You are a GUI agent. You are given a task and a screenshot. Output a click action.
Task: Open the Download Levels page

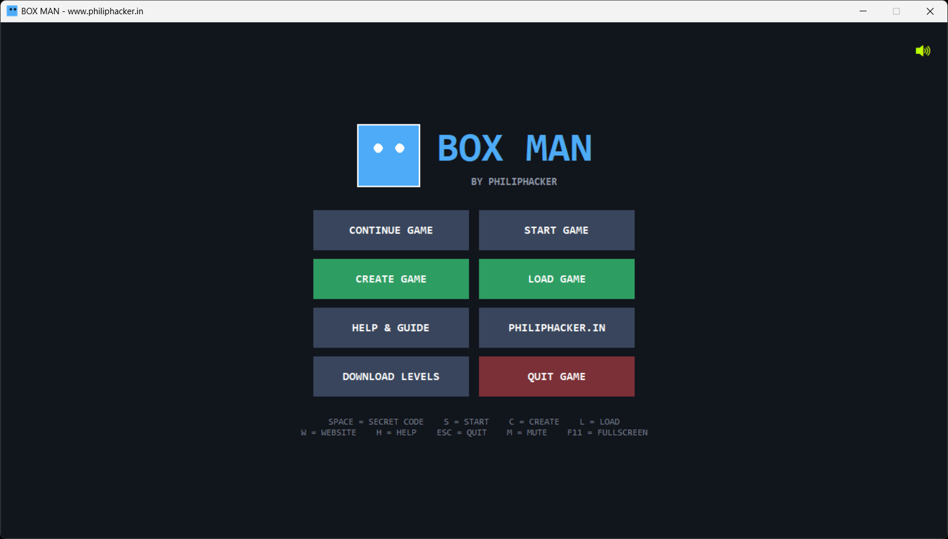[391, 377]
